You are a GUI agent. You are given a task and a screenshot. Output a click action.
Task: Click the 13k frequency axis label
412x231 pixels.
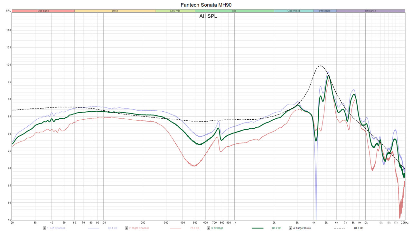(x=380, y=222)
